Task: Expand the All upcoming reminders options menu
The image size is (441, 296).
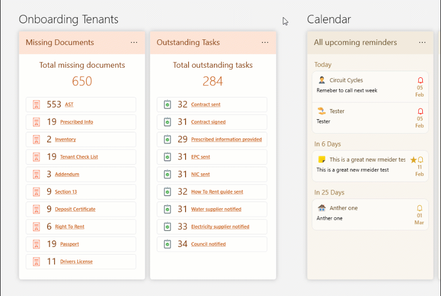Action: click(x=422, y=42)
